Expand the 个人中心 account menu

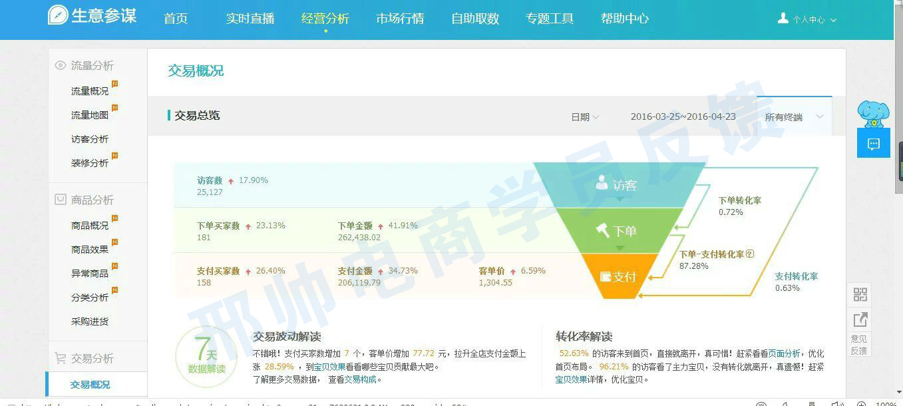pyautogui.click(x=814, y=20)
